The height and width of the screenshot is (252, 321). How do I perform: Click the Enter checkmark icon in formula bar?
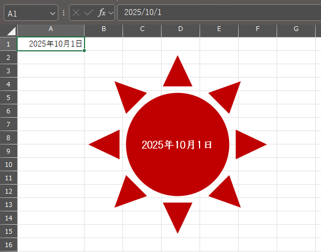pos(89,13)
